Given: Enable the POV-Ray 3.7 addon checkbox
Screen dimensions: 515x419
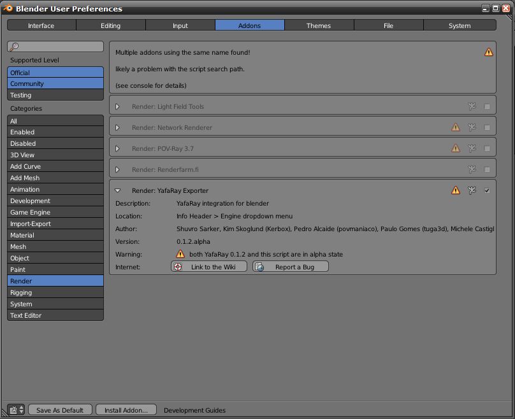Looking at the screenshot, I should (487, 148).
